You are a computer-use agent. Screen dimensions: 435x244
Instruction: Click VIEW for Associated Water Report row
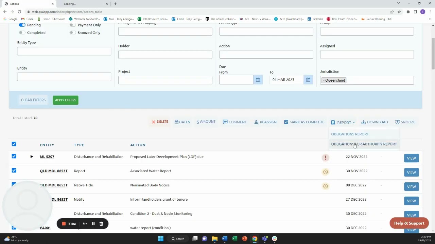(x=411, y=172)
